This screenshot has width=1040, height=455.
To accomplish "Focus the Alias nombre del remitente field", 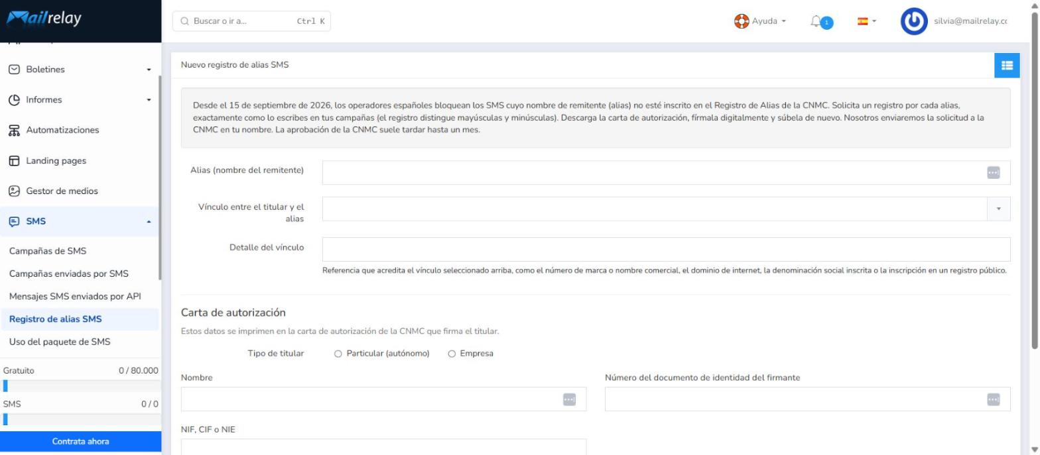I will [667, 172].
